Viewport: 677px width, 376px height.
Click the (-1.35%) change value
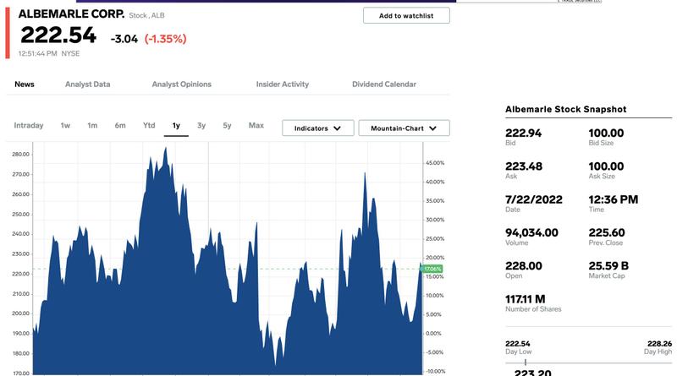[165, 39]
